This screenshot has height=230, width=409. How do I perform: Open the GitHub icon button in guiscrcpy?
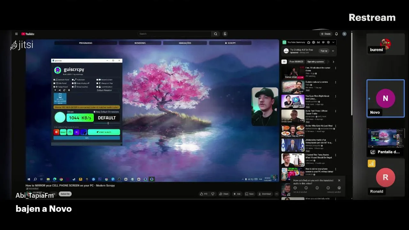pyautogui.click(x=70, y=132)
